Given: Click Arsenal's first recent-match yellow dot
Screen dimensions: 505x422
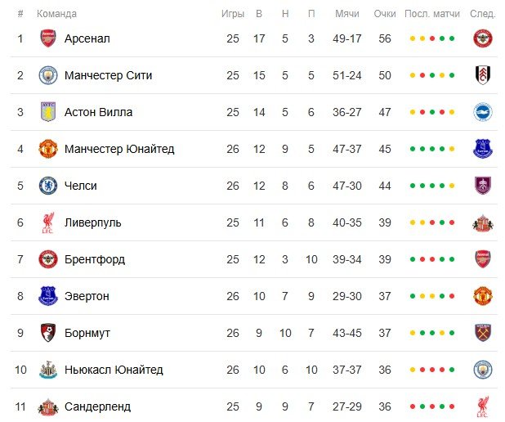Looking at the screenshot, I should coord(413,38).
